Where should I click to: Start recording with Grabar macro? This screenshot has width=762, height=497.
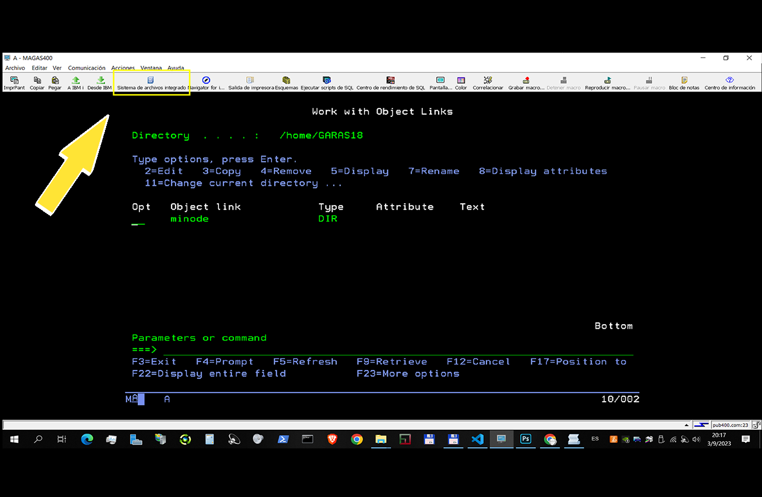(526, 82)
